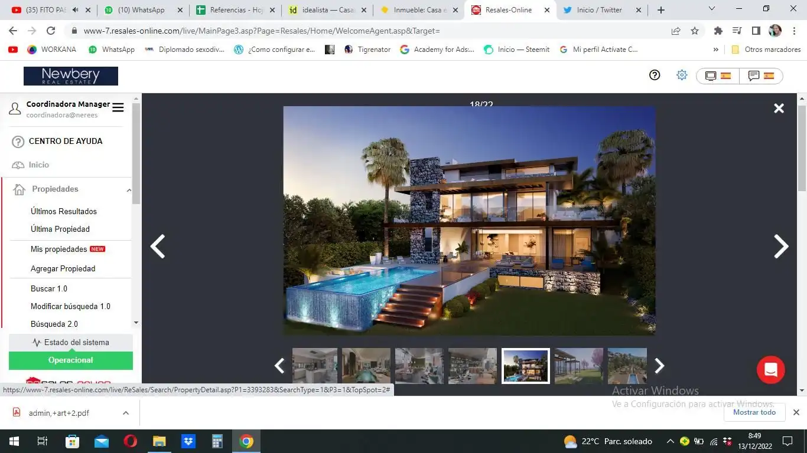807x453 pixels.
Task: Click Coordinadora Manager profile name
Action: [x=68, y=104]
